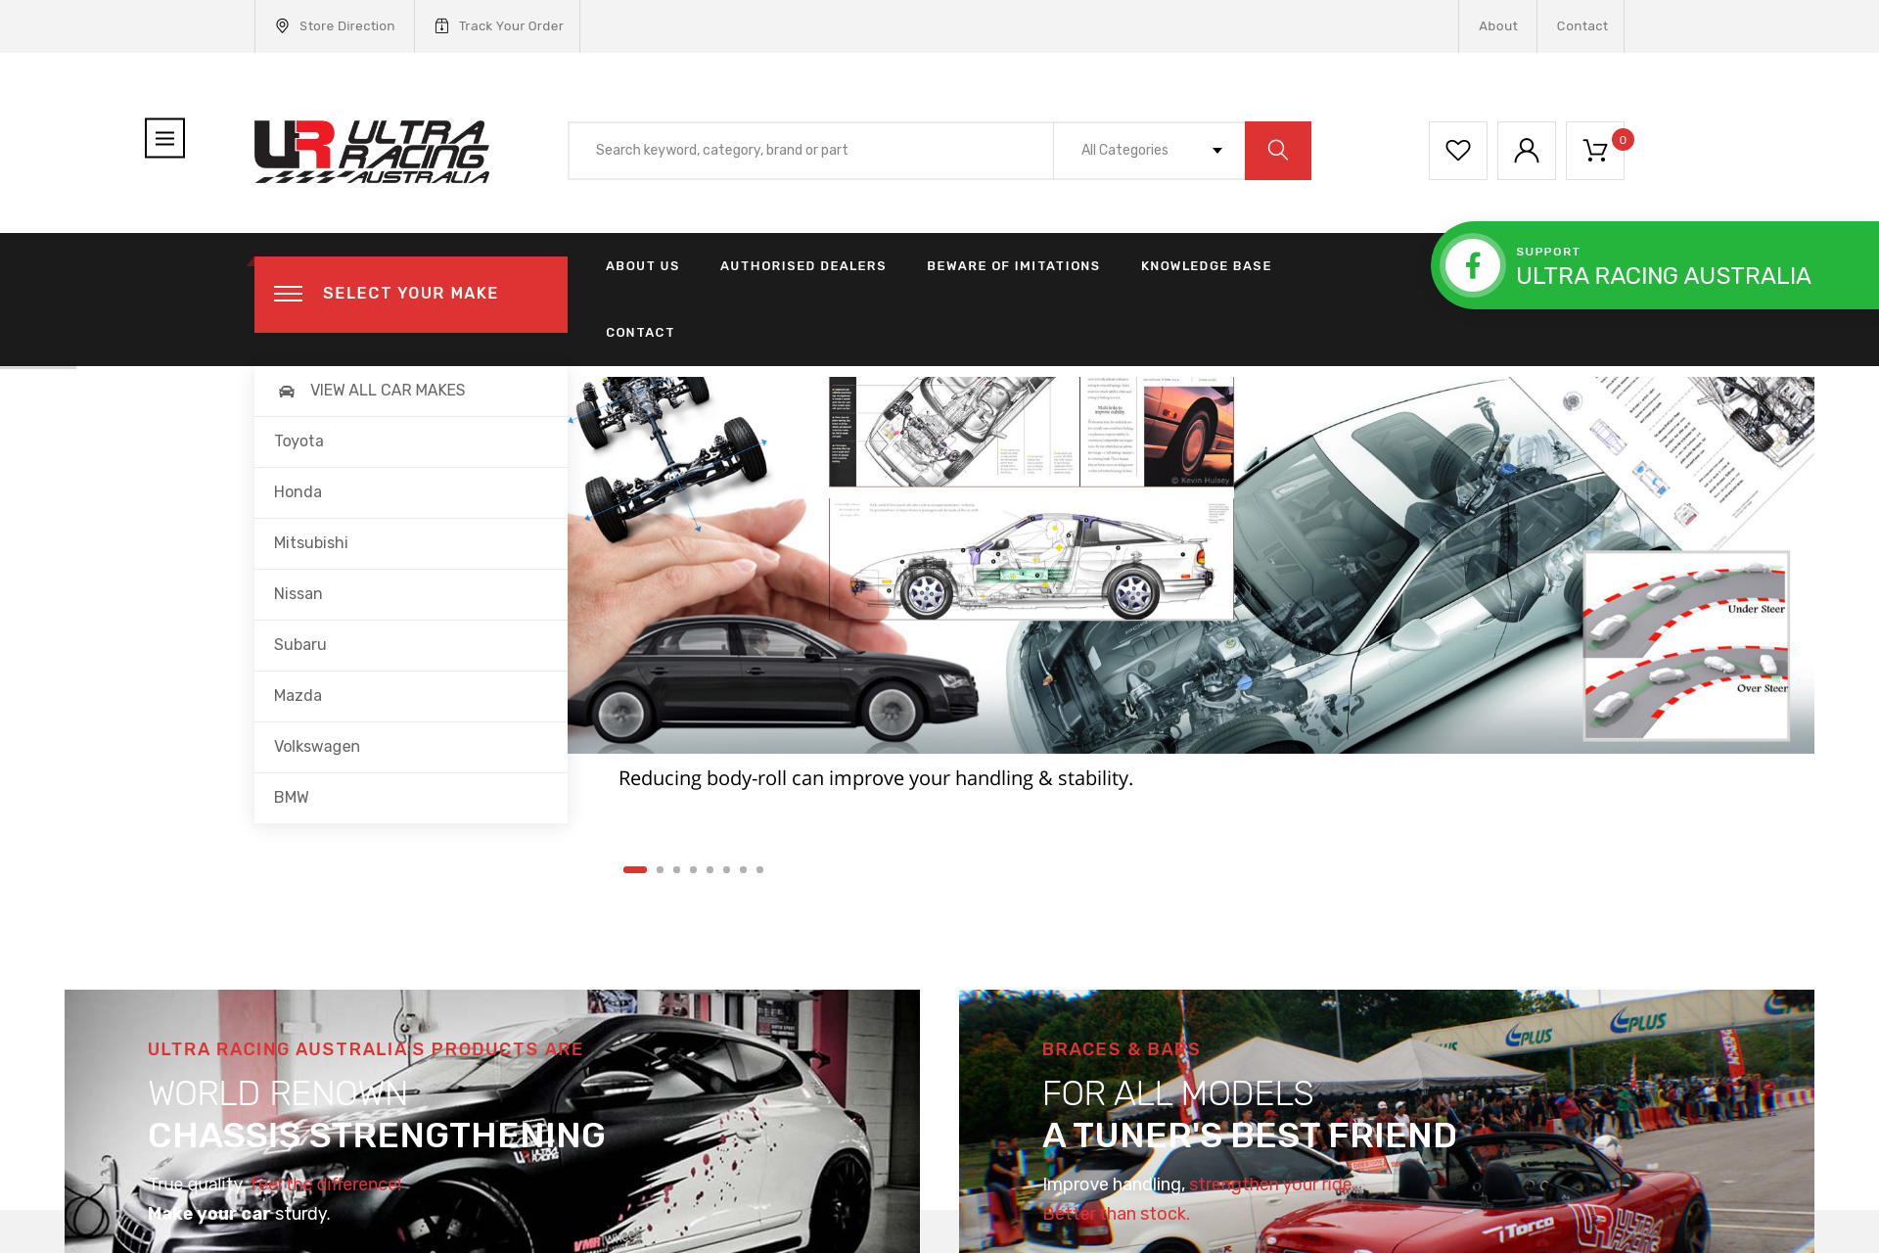This screenshot has height=1253, width=1879.
Task: Click the map pin icon for Store Direction
Action: coord(282,26)
